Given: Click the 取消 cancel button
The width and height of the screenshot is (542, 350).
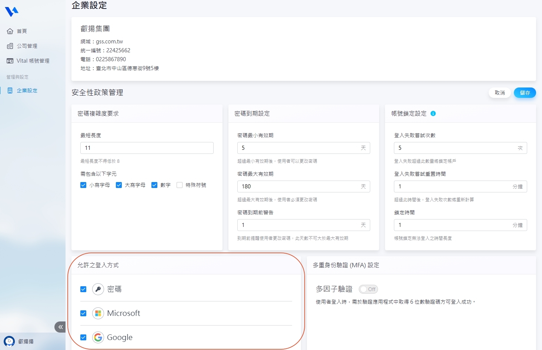Looking at the screenshot, I should coord(499,93).
